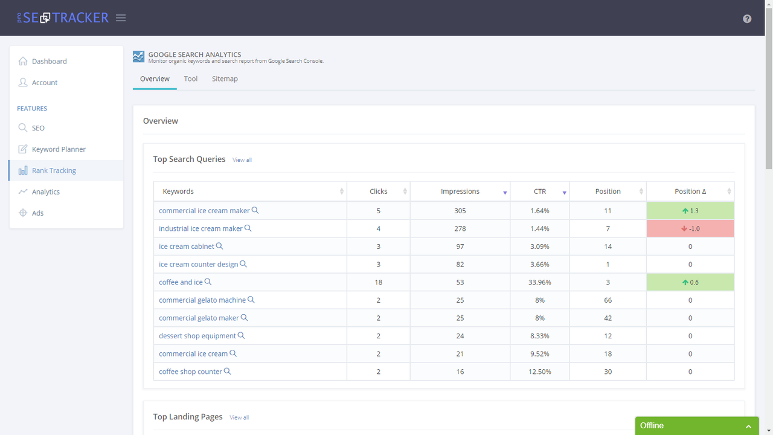Click the Rank Tracking chart icon
Viewport: 773px width, 435px height.
coord(24,170)
